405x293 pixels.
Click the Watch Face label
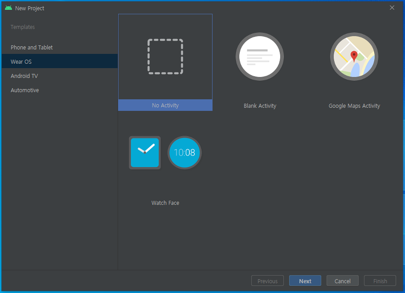coord(165,203)
